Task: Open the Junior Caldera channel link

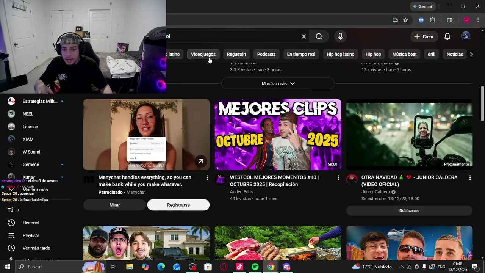Action: 376,192
